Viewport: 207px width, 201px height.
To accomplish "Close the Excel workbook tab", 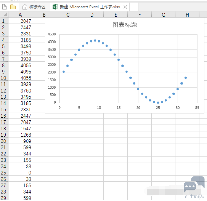I will click(125, 7).
